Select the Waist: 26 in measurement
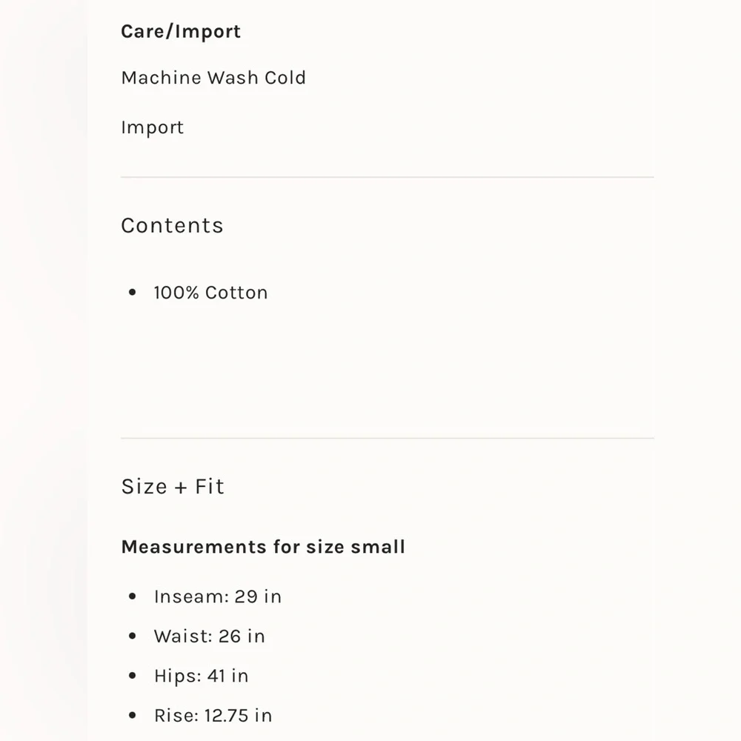Viewport: 741px width, 741px height. click(209, 636)
